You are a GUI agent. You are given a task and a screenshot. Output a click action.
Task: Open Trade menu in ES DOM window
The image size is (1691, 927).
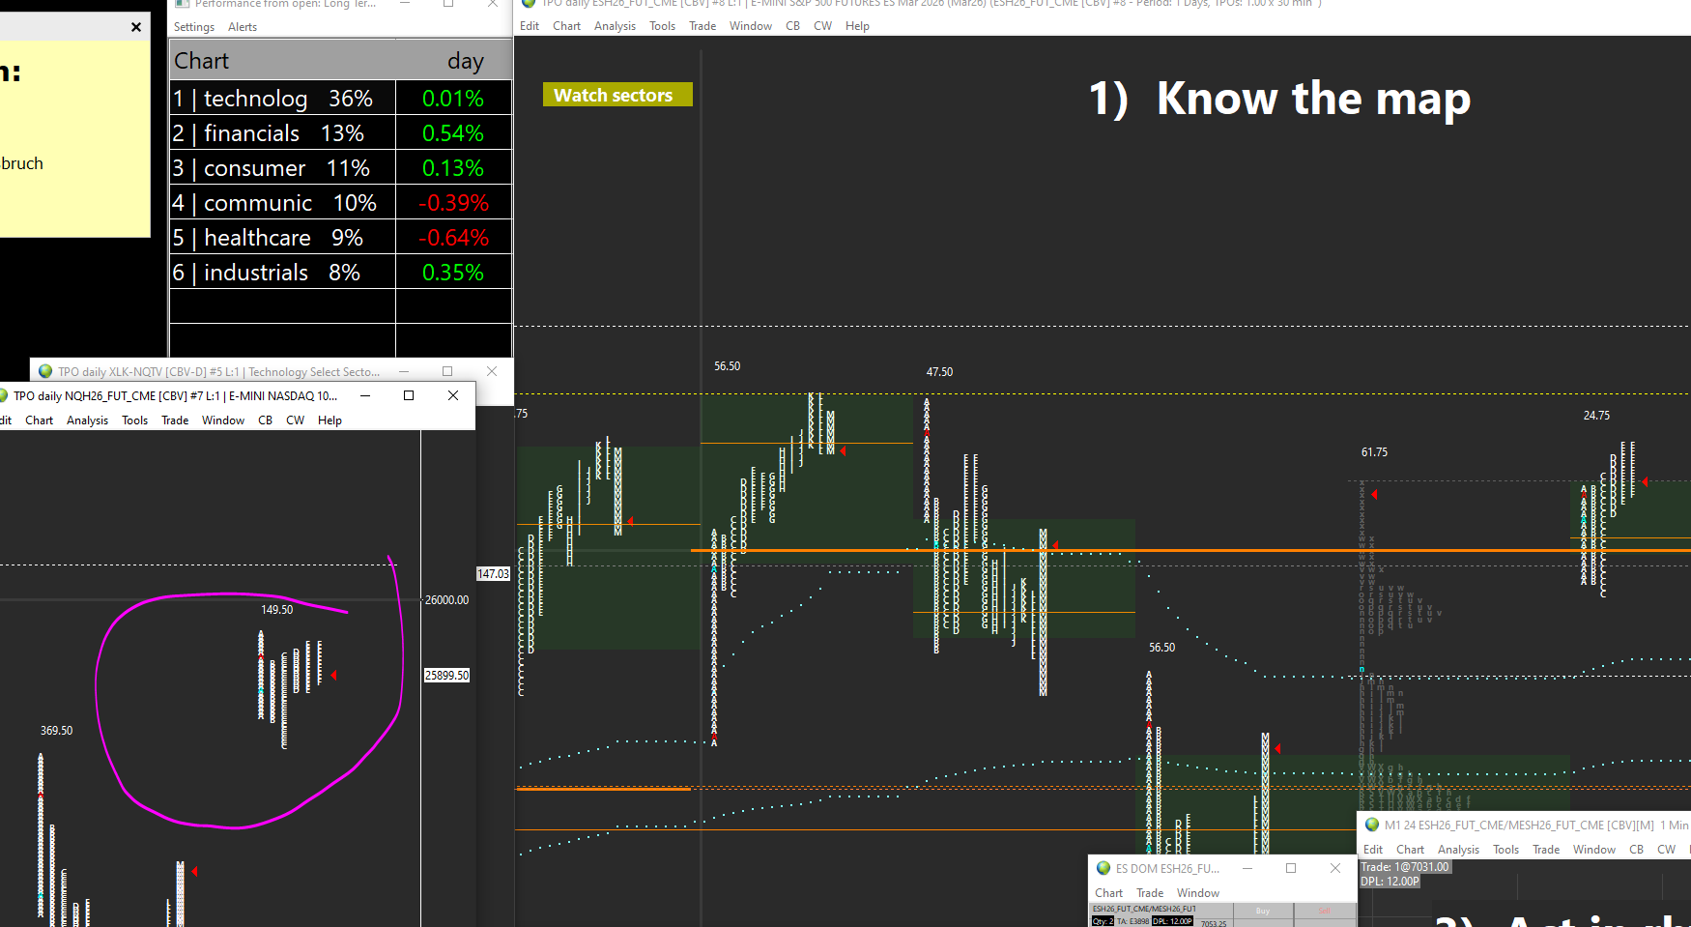point(1150,893)
